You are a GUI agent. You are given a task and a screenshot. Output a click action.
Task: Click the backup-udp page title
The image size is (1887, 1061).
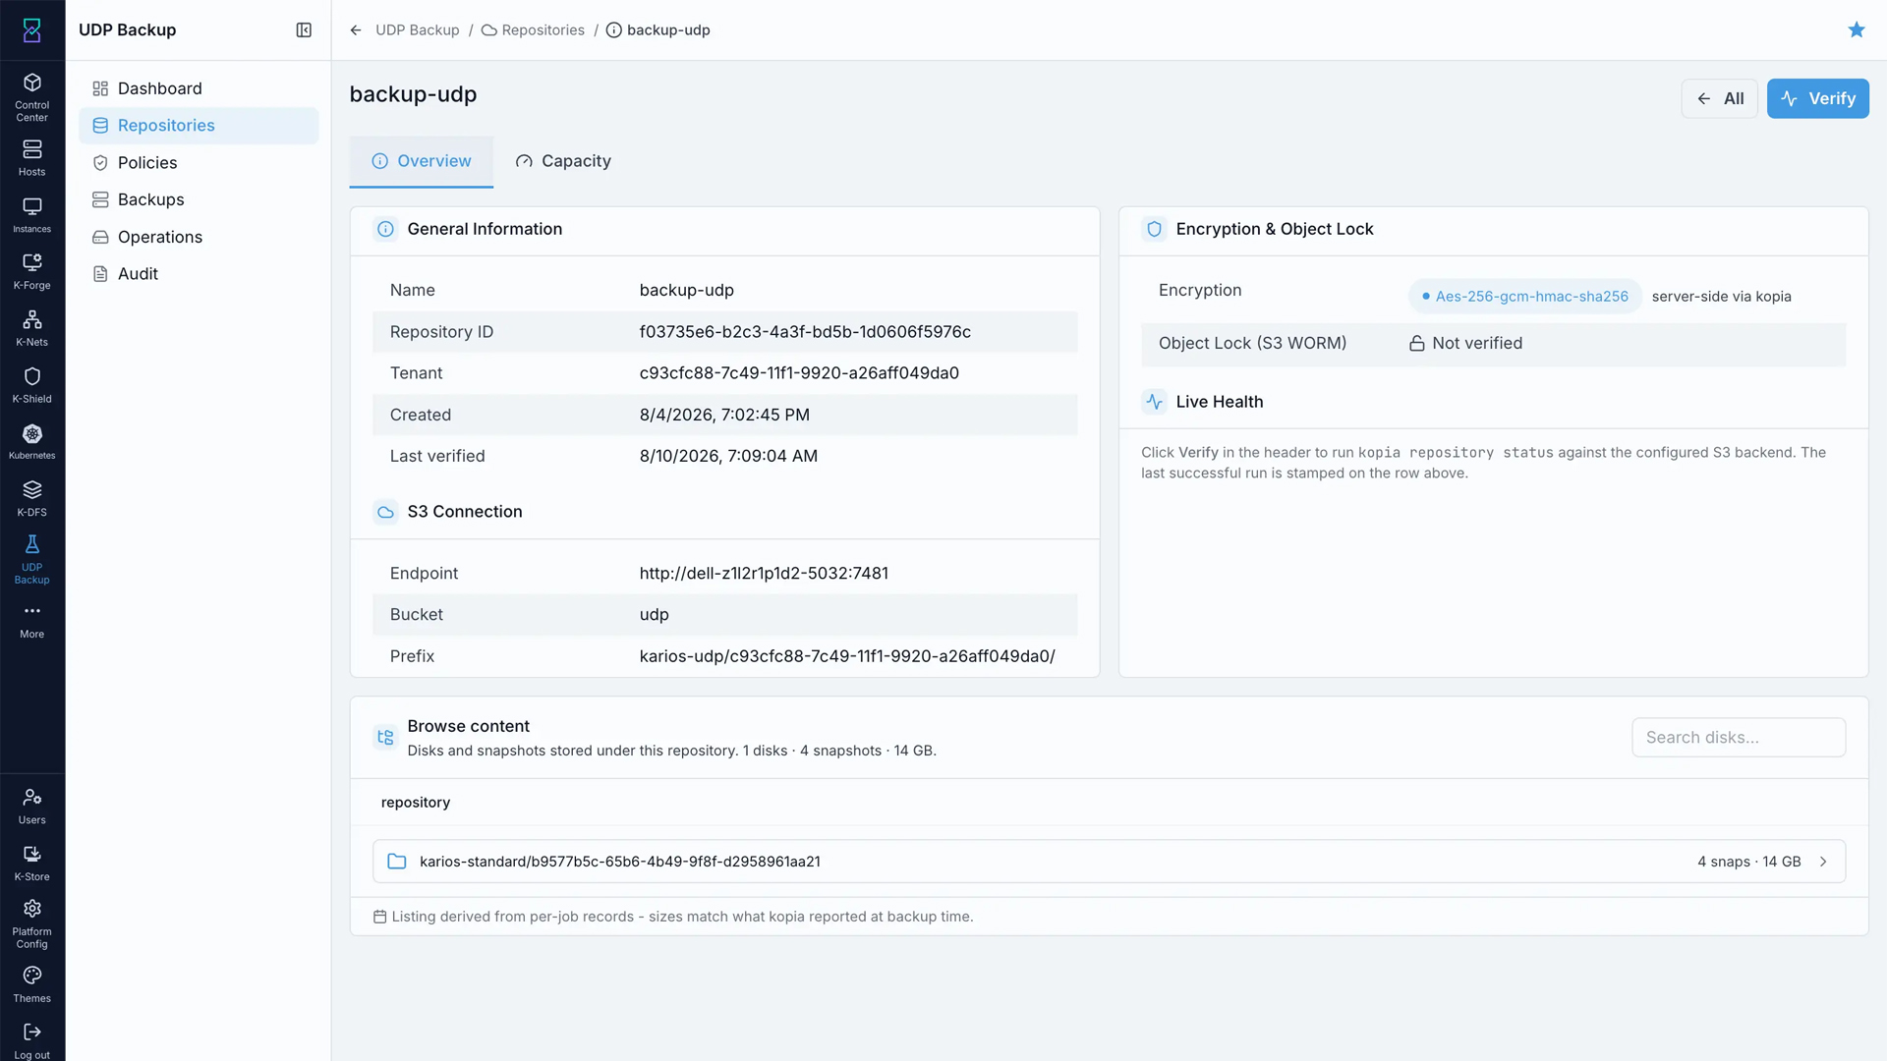pos(413,94)
